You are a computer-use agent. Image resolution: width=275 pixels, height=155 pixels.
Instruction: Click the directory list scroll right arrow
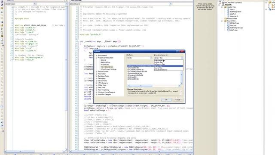[180, 86]
